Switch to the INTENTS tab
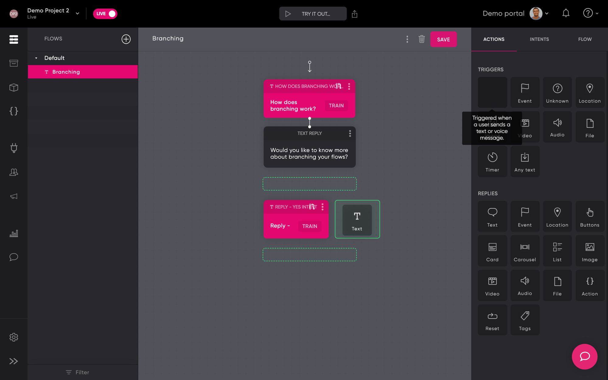Image resolution: width=608 pixels, height=380 pixels. [539, 39]
